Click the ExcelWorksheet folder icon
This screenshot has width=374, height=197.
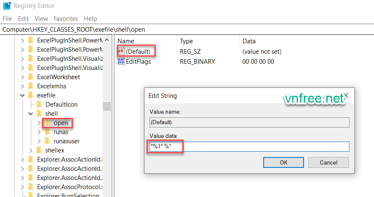[30, 77]
